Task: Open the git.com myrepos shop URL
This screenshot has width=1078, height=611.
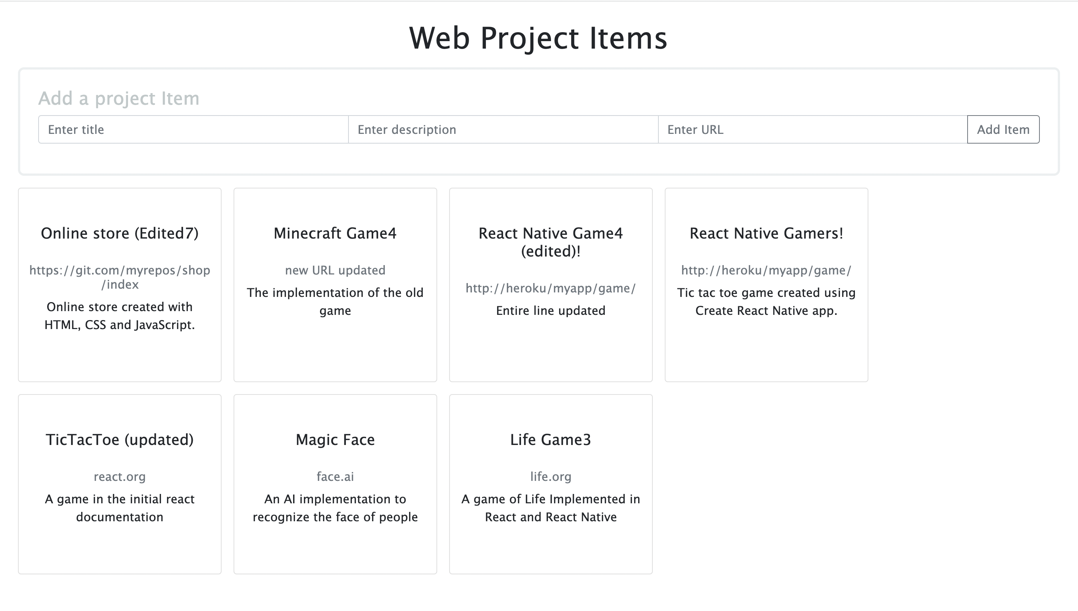Action: pos(120,277)
